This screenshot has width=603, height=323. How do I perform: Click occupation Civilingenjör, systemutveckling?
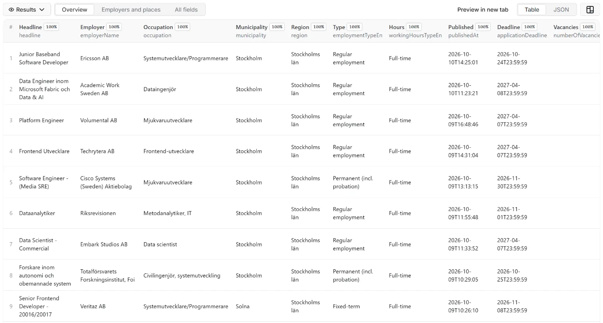point(182,276)
